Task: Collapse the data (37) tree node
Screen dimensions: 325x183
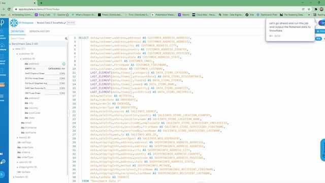Action: pyautogui.click(x=14, y=49)
